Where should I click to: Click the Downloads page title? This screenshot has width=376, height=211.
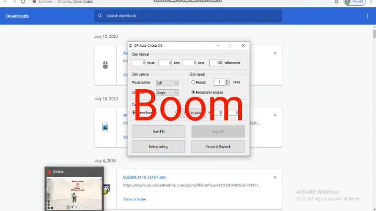point(17,16)
